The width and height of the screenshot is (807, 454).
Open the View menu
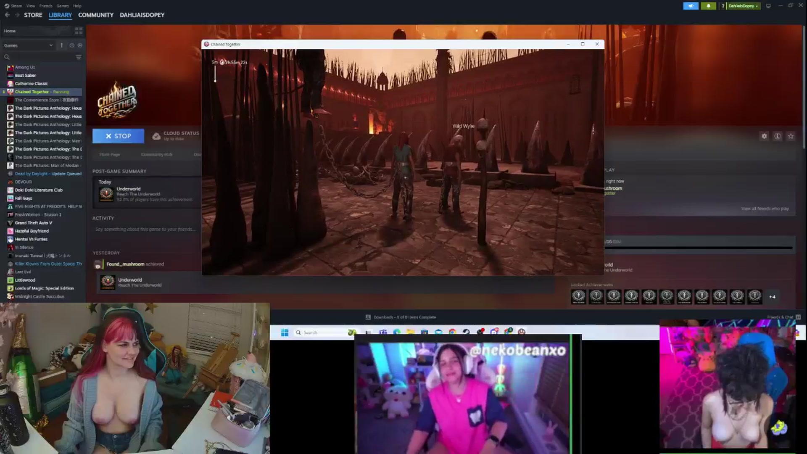[x=31, y=6]
